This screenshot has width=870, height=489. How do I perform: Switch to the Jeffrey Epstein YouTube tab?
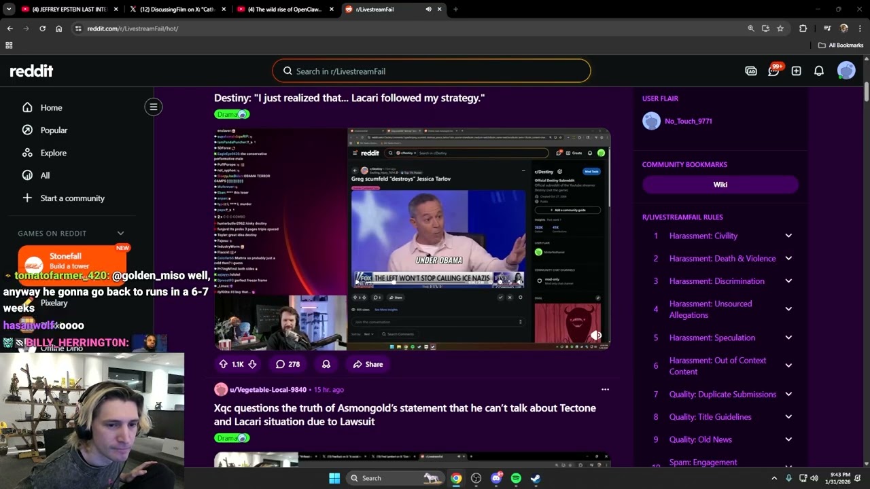tap(69, 10)
